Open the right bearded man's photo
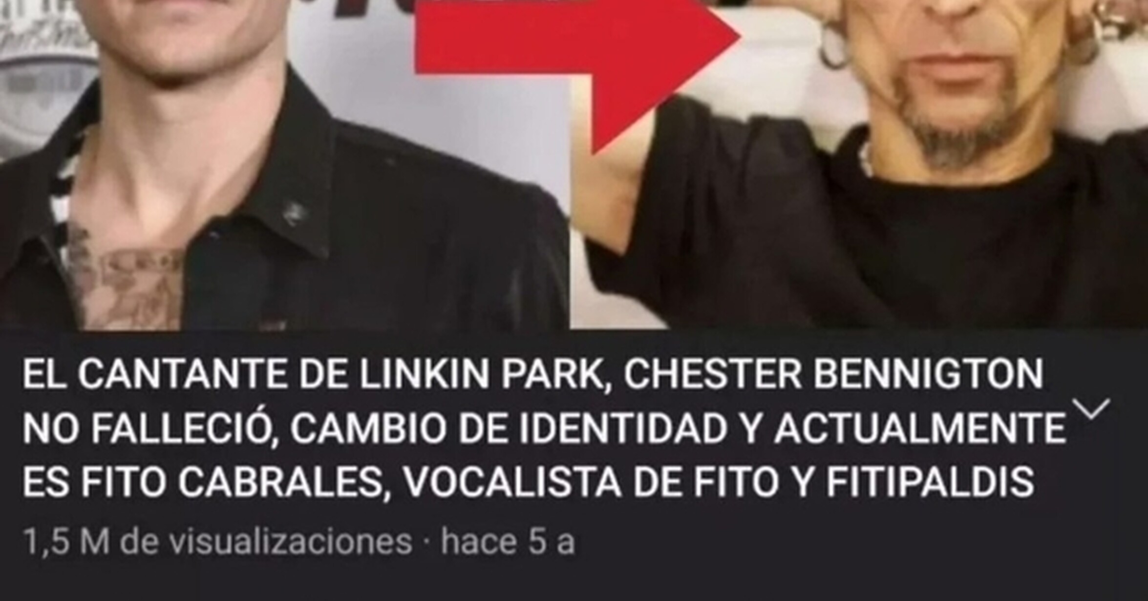The image size is (1148, 601). (859, 165)
